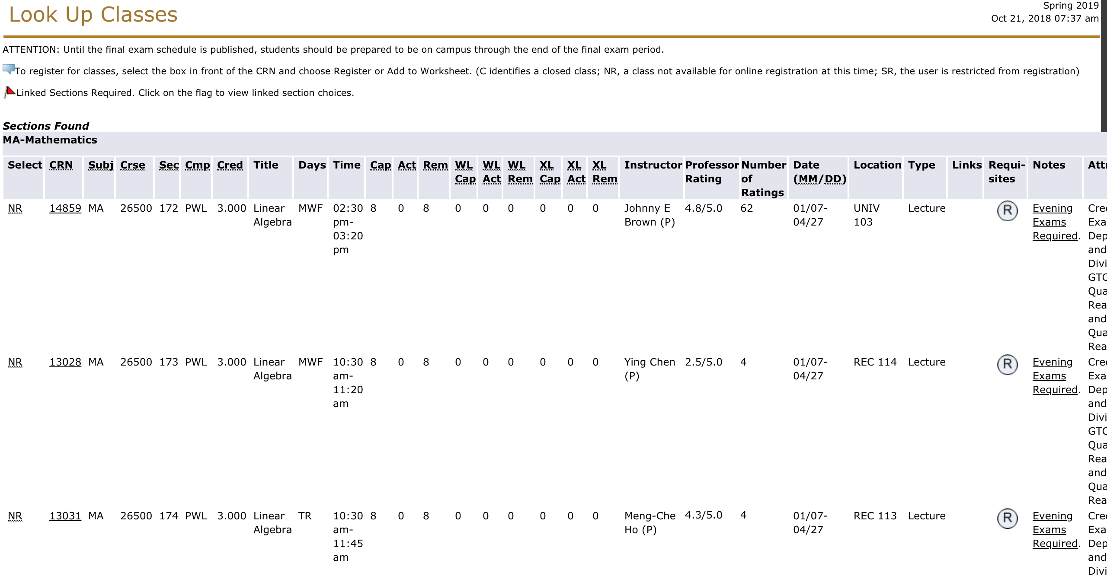The width and height of the screenshot is (1107, 579).
Task: Click the Cred column header abbreviation
Action: point(230,165)
